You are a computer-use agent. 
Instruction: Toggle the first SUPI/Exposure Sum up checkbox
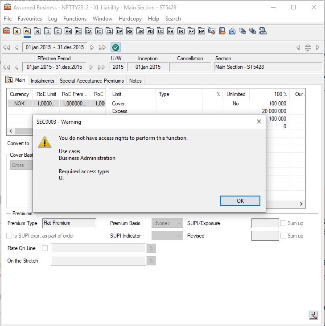pos(283,223)
